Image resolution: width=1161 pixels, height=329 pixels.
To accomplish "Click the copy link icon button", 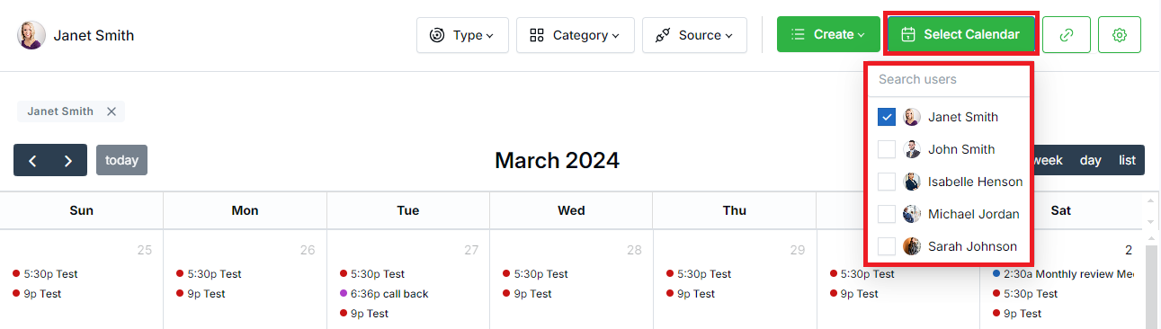I will click(x=1067, y=35).
